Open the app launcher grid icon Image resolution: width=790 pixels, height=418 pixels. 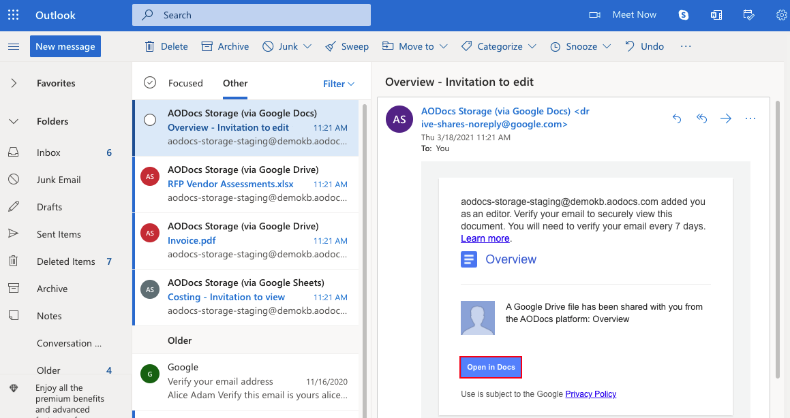point(14,15)
